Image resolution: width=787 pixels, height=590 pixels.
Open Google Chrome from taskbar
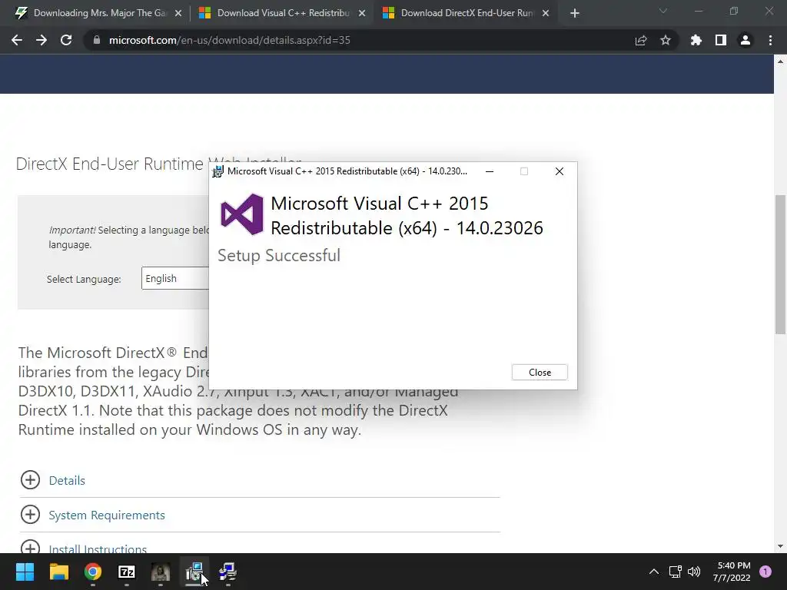93,572
